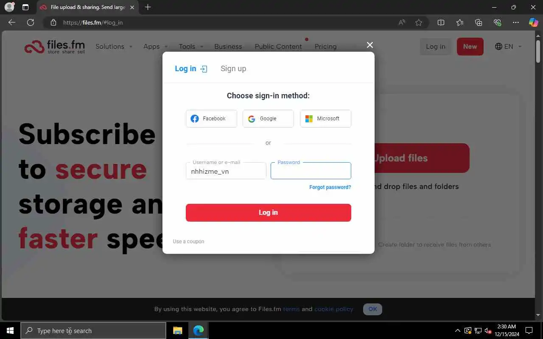Sign in with Facebook

tap(211, 119)
